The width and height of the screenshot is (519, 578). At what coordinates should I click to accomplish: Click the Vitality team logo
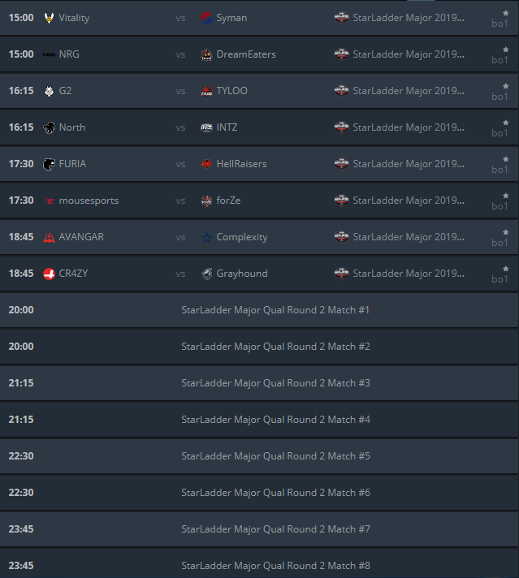click(x=50, y=18)
